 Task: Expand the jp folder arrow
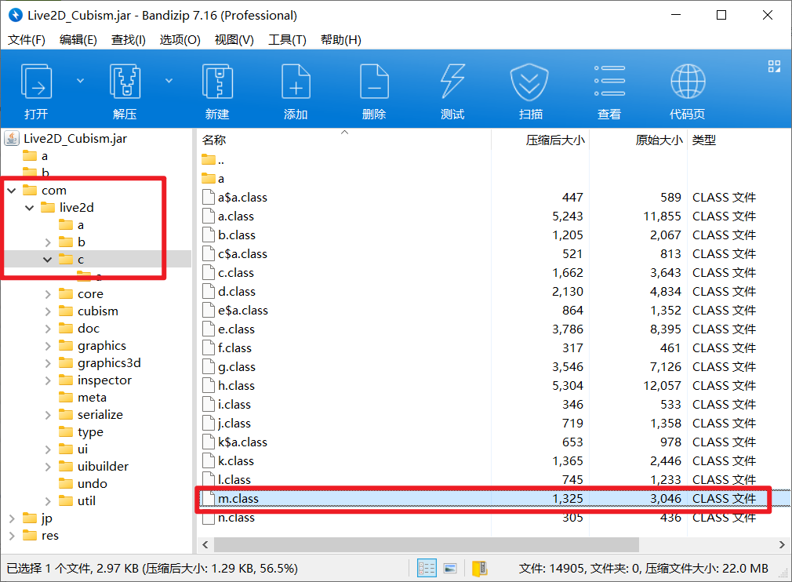coord(12,518)
